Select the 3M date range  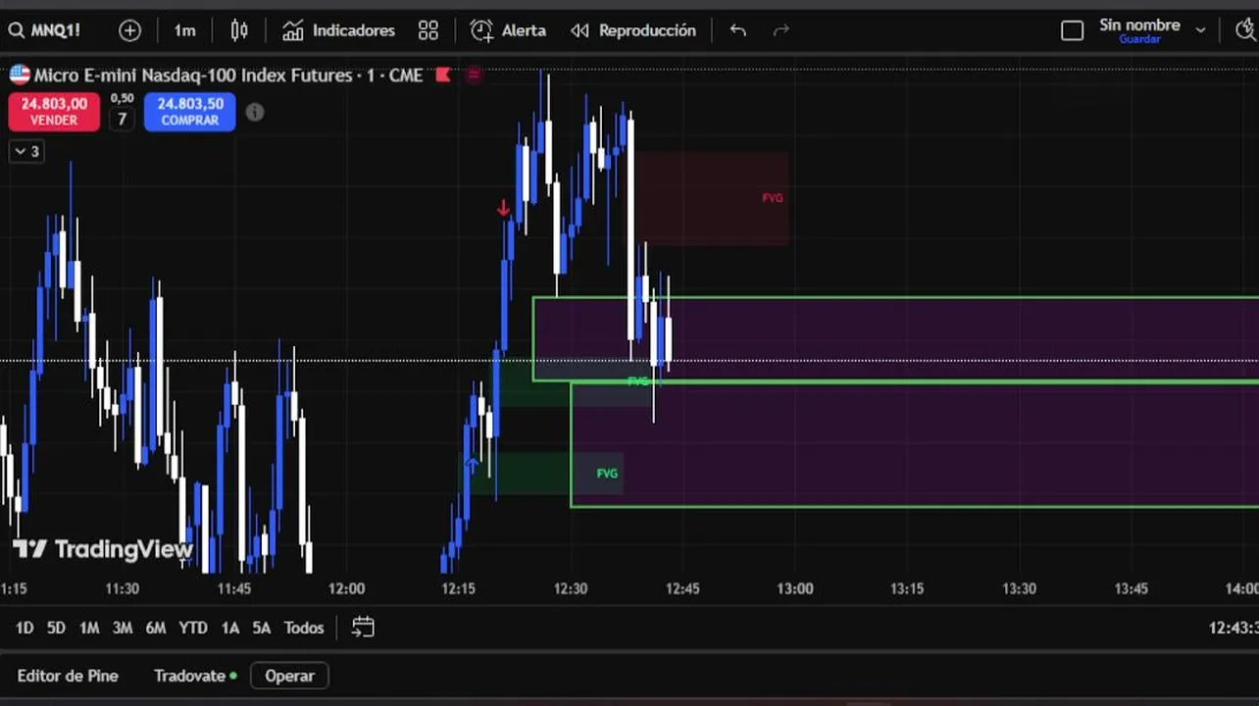(x=123, y=628)
